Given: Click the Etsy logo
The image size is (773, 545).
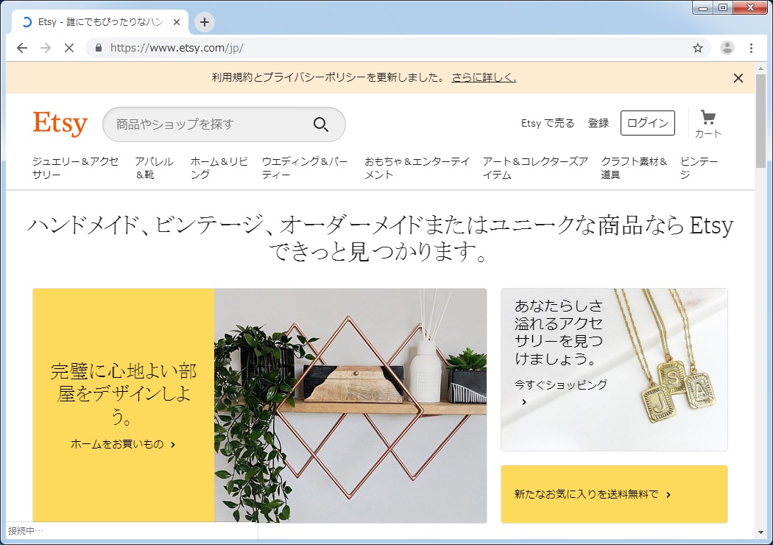Looking at the screenshot, I should (60, 124).
